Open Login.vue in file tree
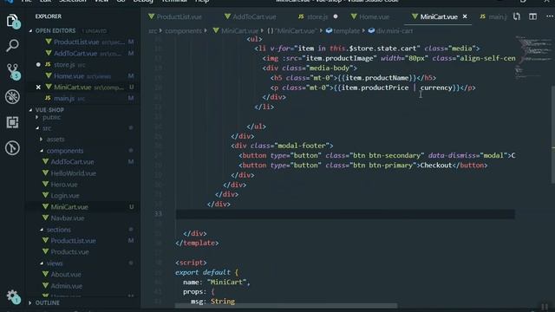This screenshot has width=555, height=312. point(65,196)
